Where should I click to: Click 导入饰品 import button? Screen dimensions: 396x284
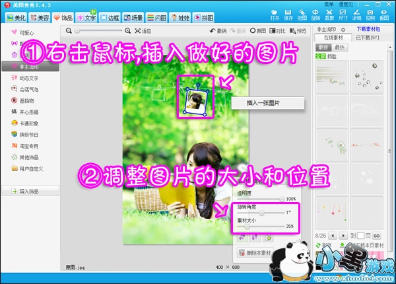[x=28, y=192]
